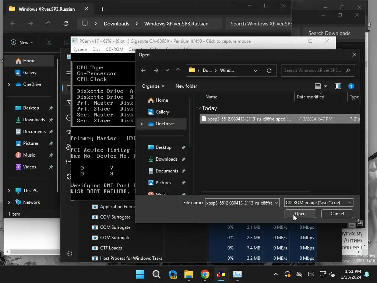This screenshot has width=377, height=283.
Task: Click File name input field
Action: click(239, 203)
